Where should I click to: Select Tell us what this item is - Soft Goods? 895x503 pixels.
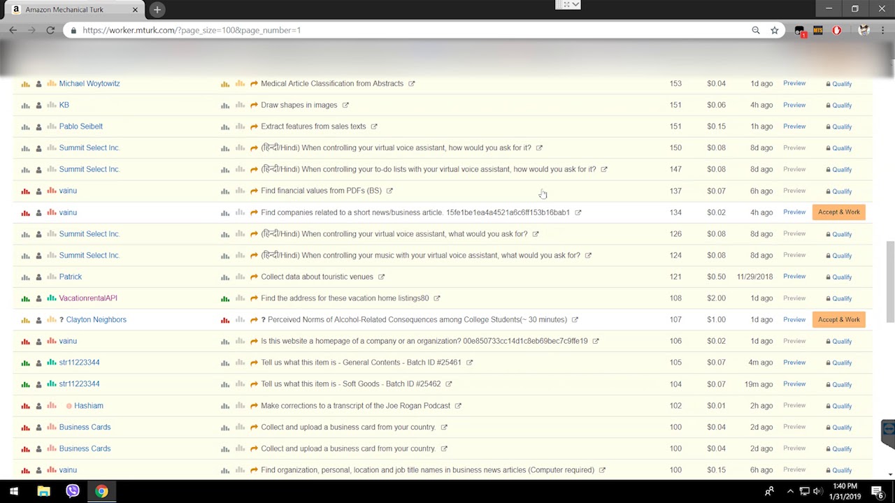(x=351, y=384)
